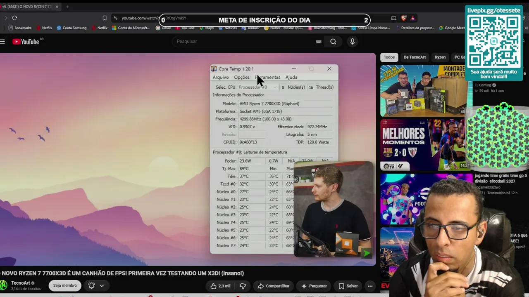Click the Compartilhar button
This screenshot has width=529, height=297.
tap(273, 286)
